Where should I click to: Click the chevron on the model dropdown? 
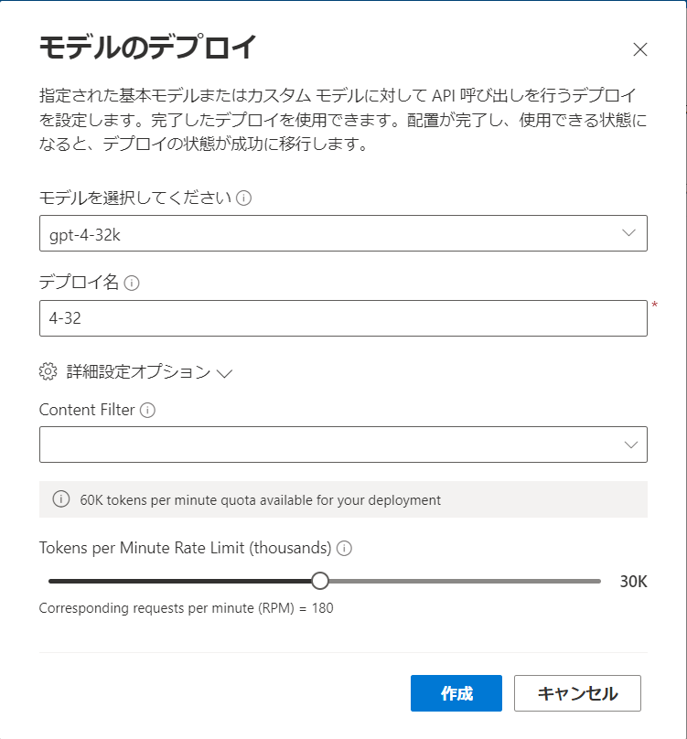[630, 233]
